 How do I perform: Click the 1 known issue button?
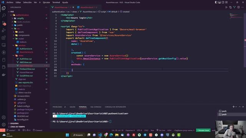point(203,130)
